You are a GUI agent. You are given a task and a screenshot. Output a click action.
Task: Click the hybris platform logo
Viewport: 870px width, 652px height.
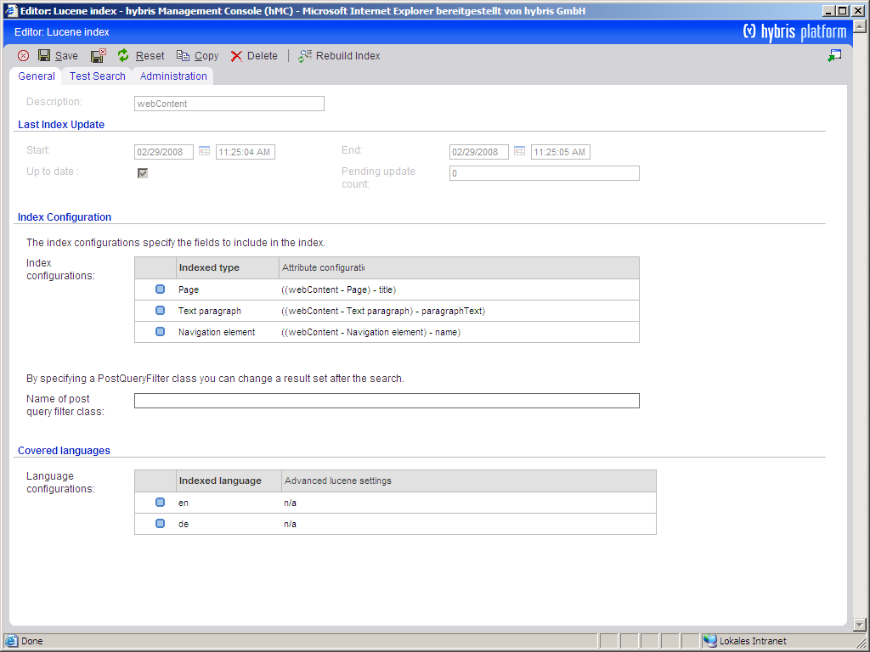[x=794, y=32]
